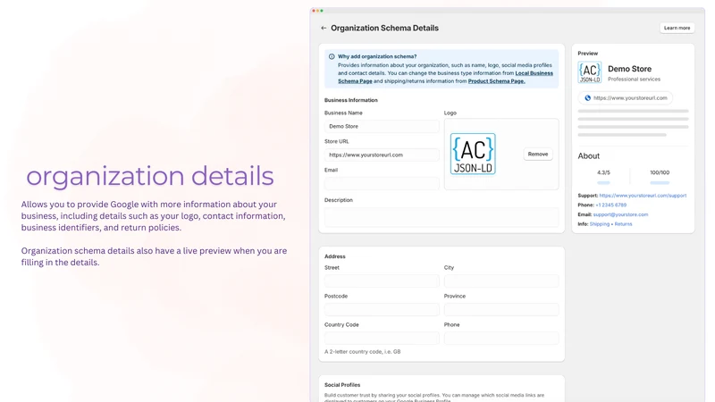Viewport: 715px width, 402px height.
Task: Focus the Business Name field
Action: click(382, 126)
